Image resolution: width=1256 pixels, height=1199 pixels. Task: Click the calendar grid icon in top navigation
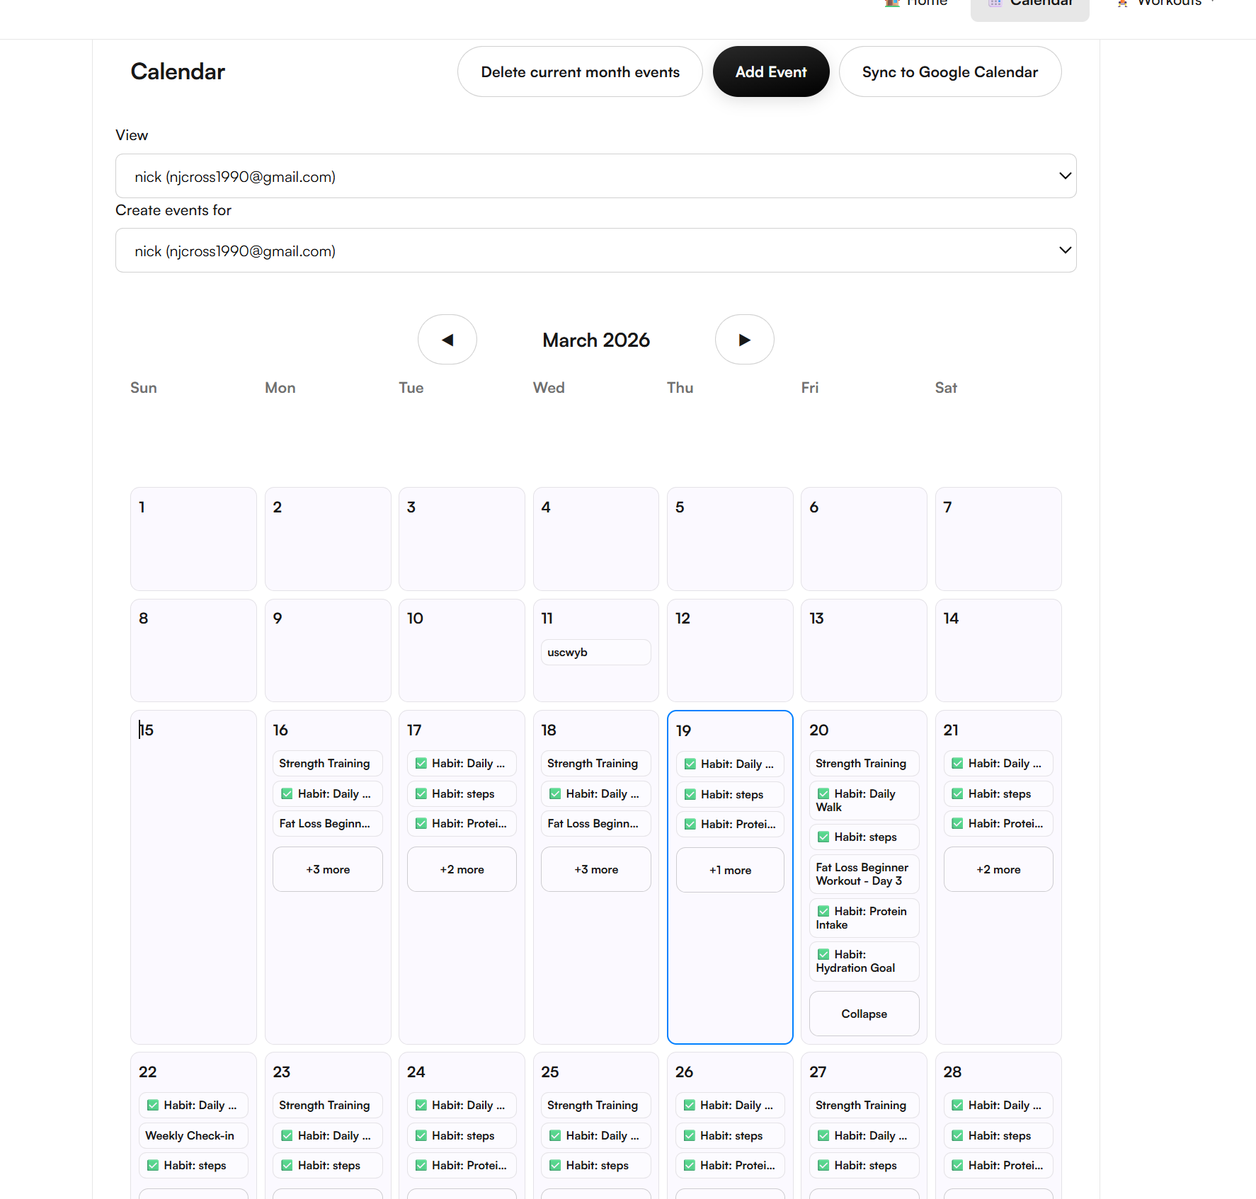pyautogui.click(x=994, y=4)
